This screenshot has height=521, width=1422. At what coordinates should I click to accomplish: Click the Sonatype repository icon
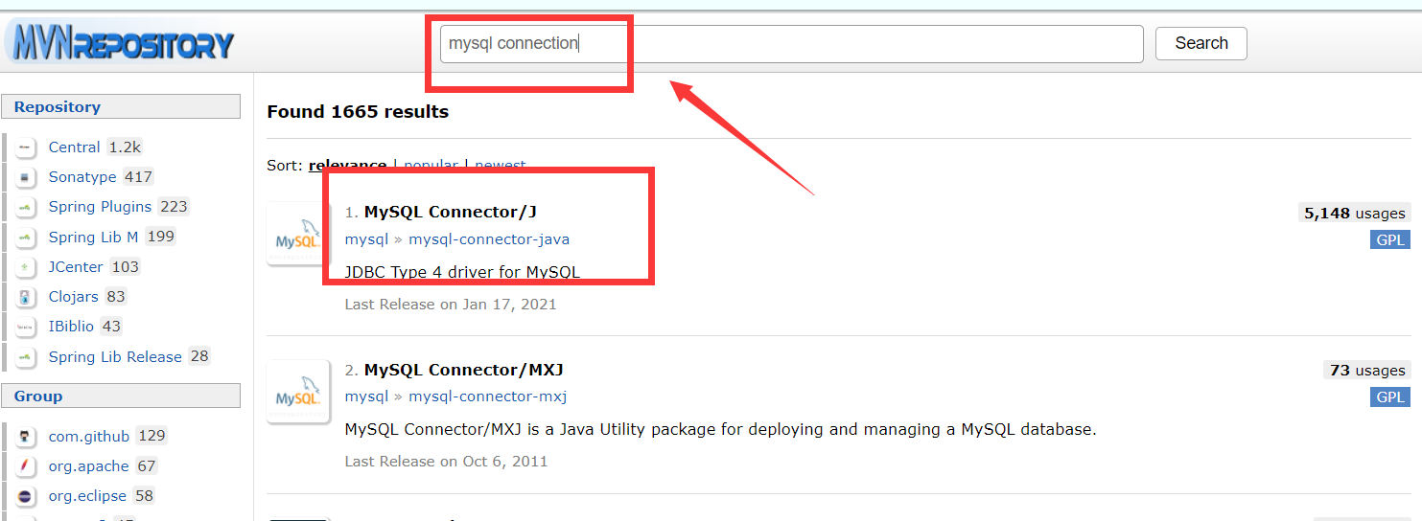point(25,177)
